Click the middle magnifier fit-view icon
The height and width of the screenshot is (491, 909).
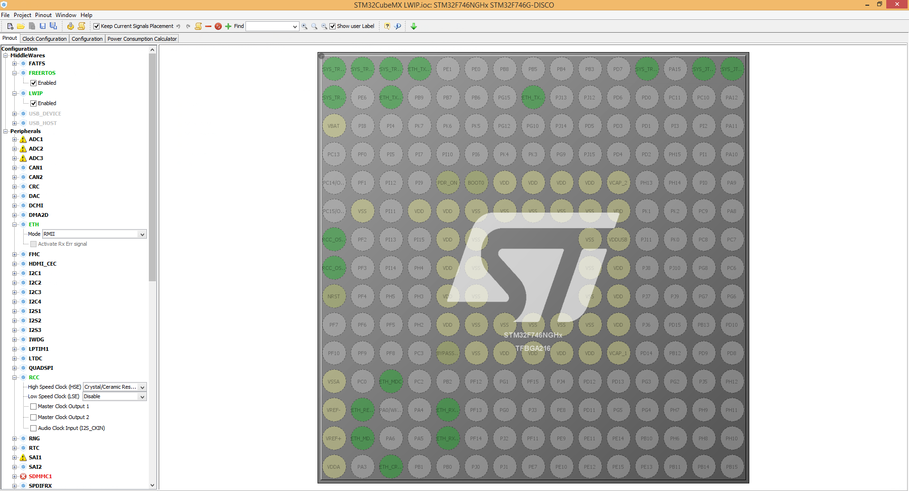[x=314, y=26]
